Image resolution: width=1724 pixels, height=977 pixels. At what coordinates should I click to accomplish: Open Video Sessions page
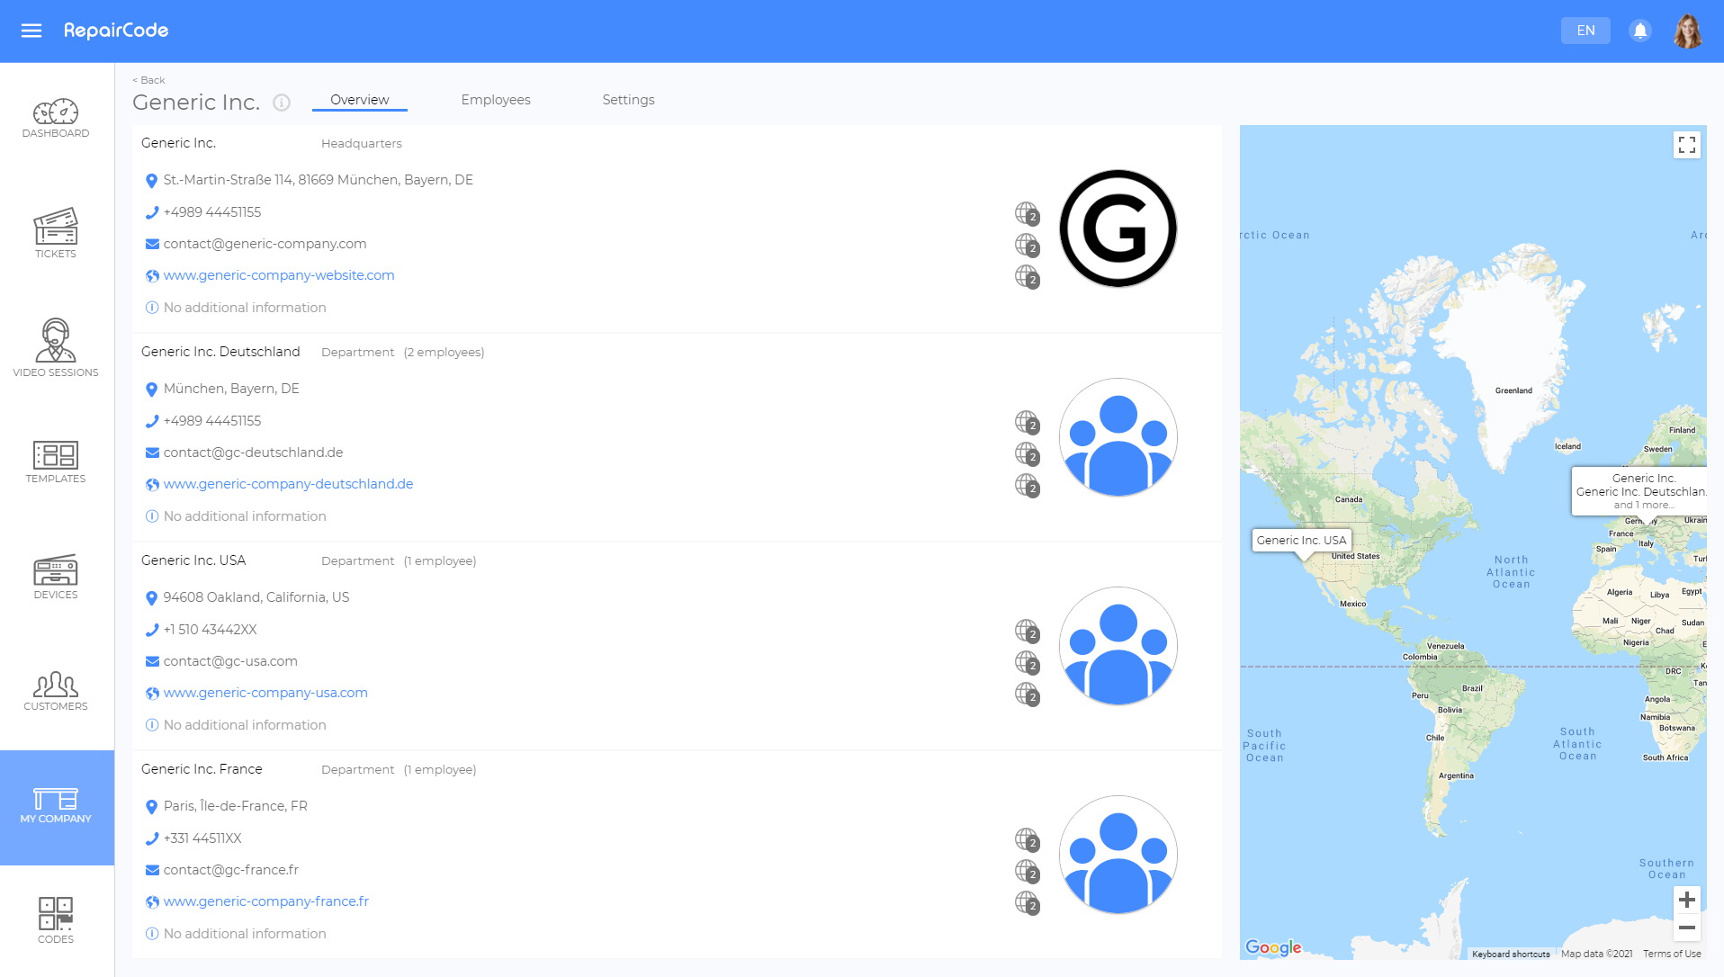pyautogui.click(x=56, y=348)
